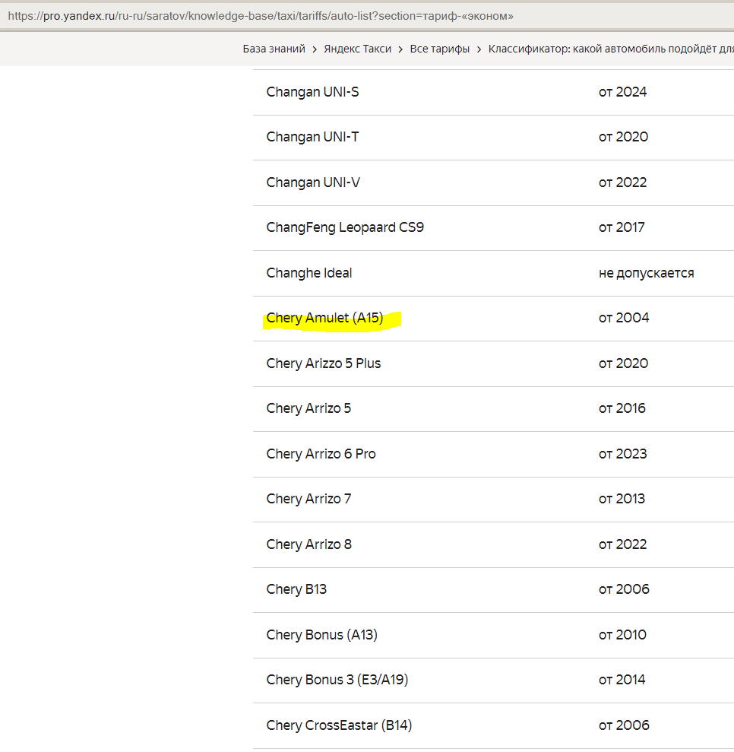Click the year value for Chery CrossEastar (B14)
Screen dimensions: 734x752
(624, 725)
